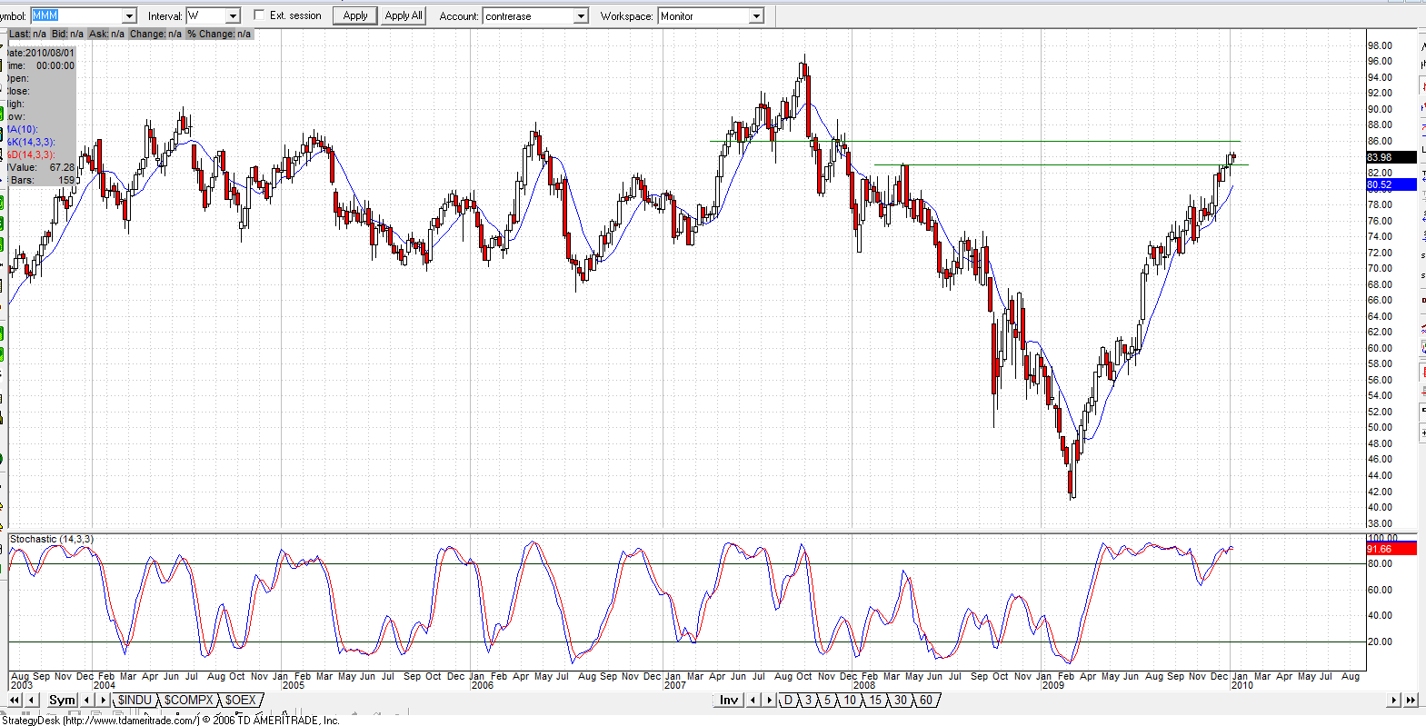This screenshot has height=726, width=1426.
Task: Expand the Interval dropdown
Action: pos(233,16)
